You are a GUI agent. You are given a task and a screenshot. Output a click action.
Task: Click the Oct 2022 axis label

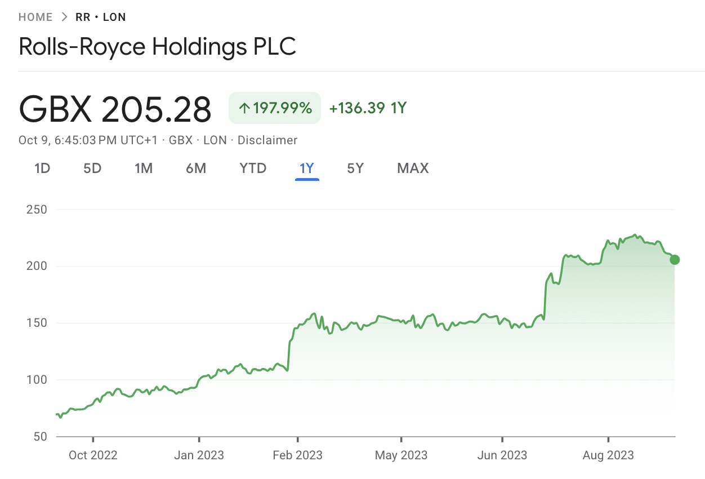point(93,455)
